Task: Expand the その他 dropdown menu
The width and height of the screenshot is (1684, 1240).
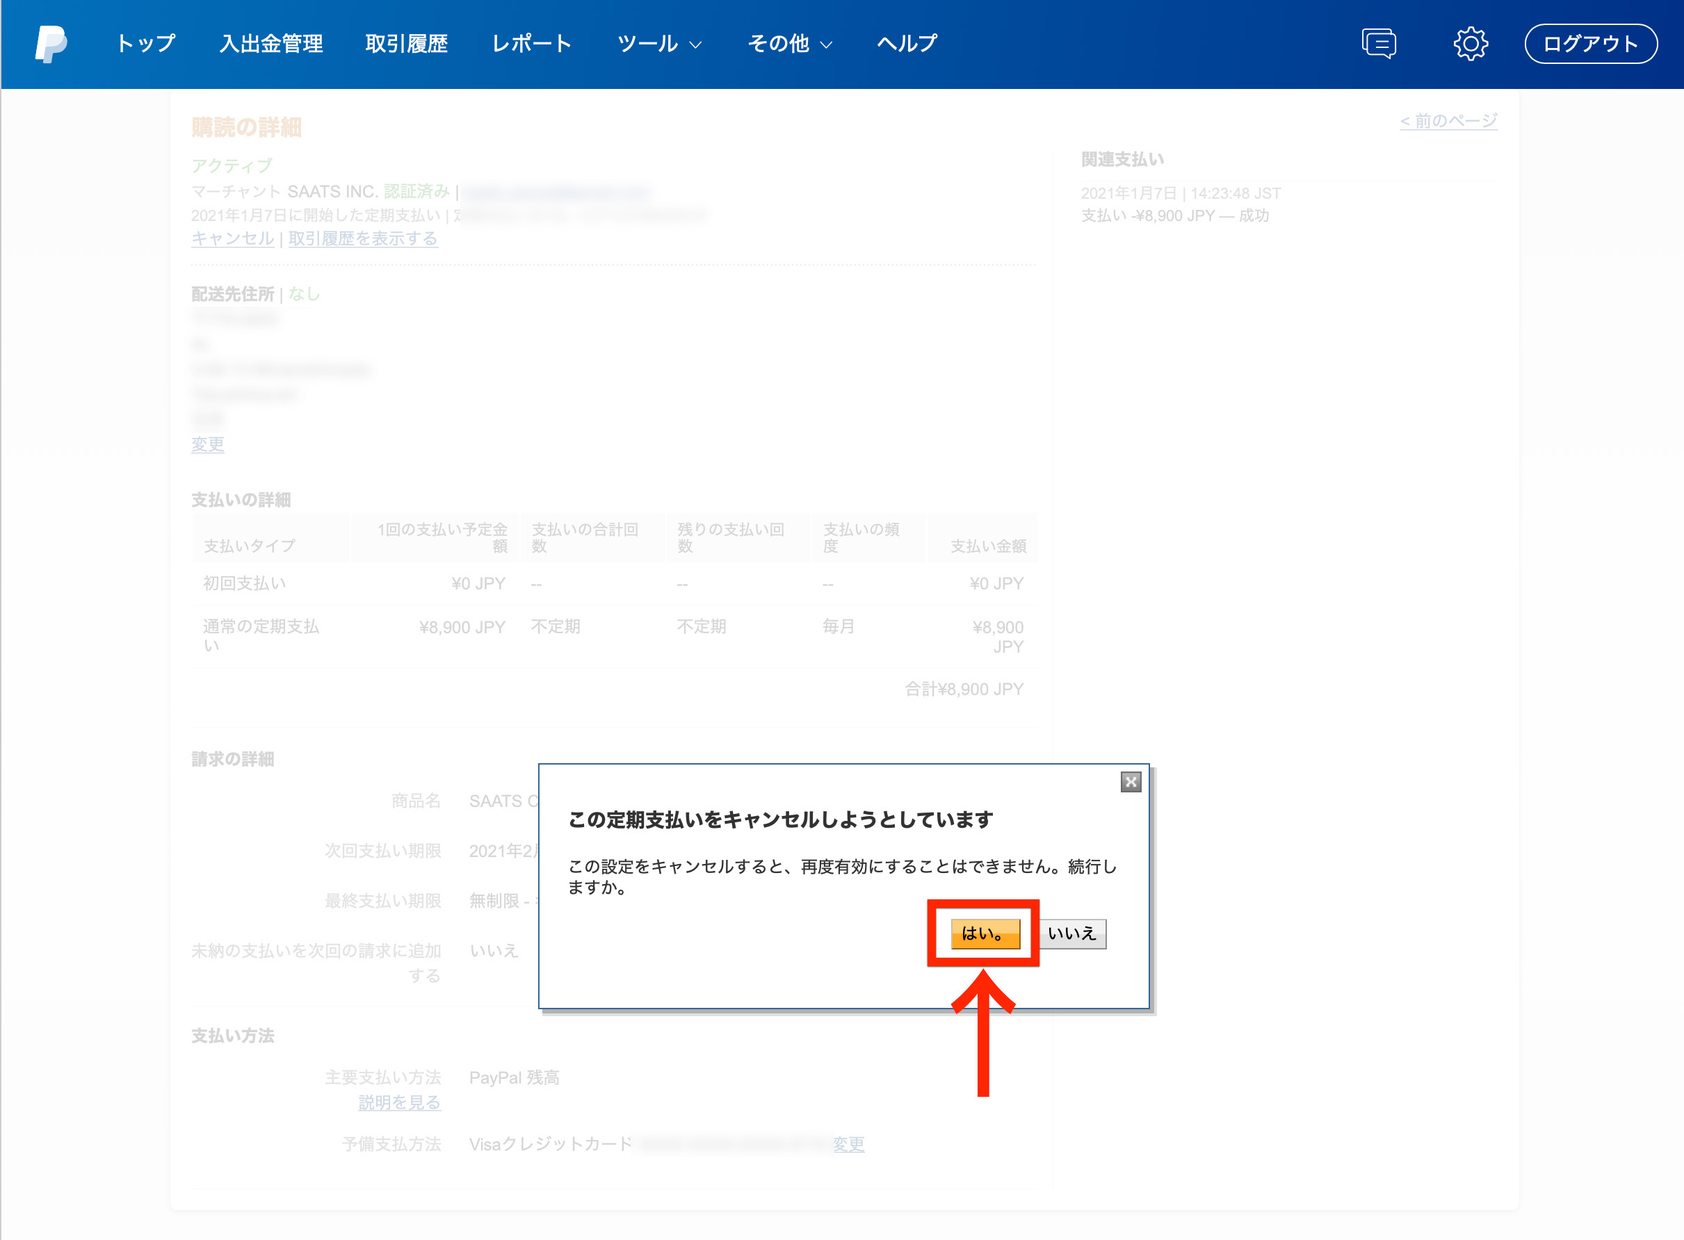Action: click(x=789, y=44)
